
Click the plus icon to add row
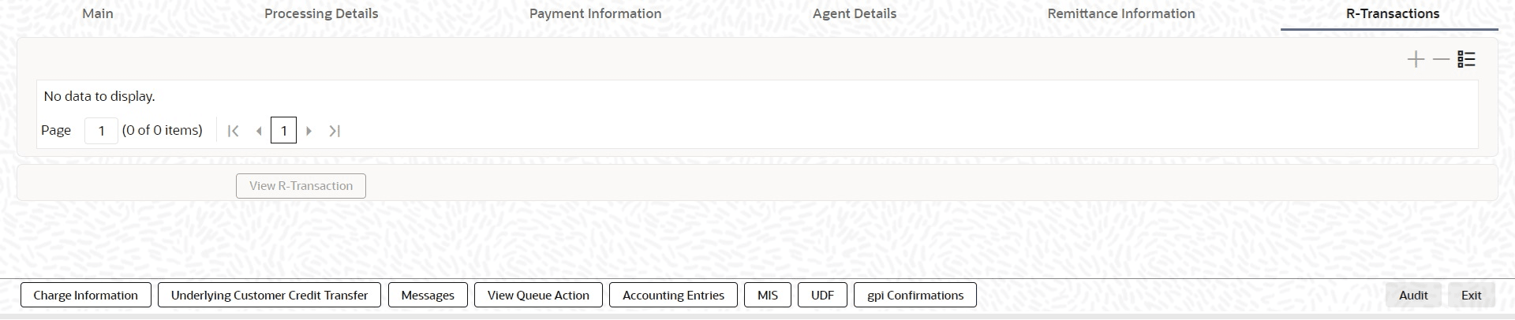point(1416,60)
